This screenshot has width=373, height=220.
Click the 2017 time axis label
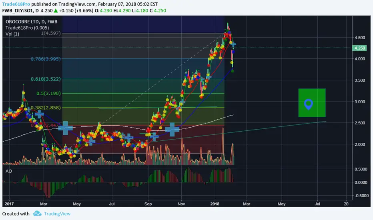pos(9,204)
